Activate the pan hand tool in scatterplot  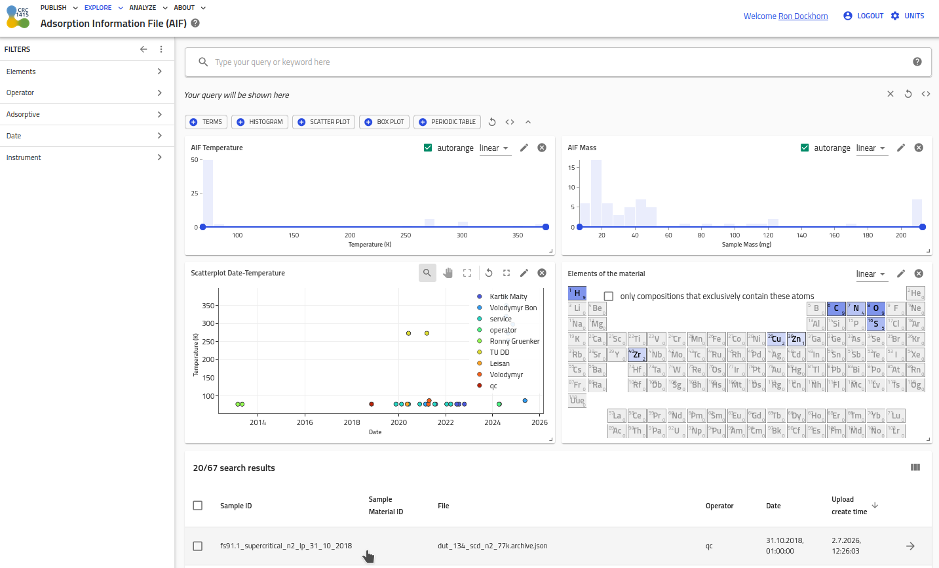(x=448, y=273)
